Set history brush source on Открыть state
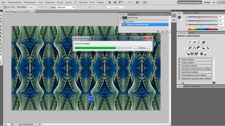This screenshot has width=225, height=126. pos(120,21)
